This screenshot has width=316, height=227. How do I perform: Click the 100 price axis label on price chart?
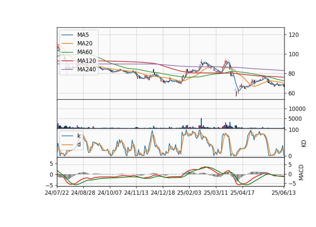[x=294, y=54]
